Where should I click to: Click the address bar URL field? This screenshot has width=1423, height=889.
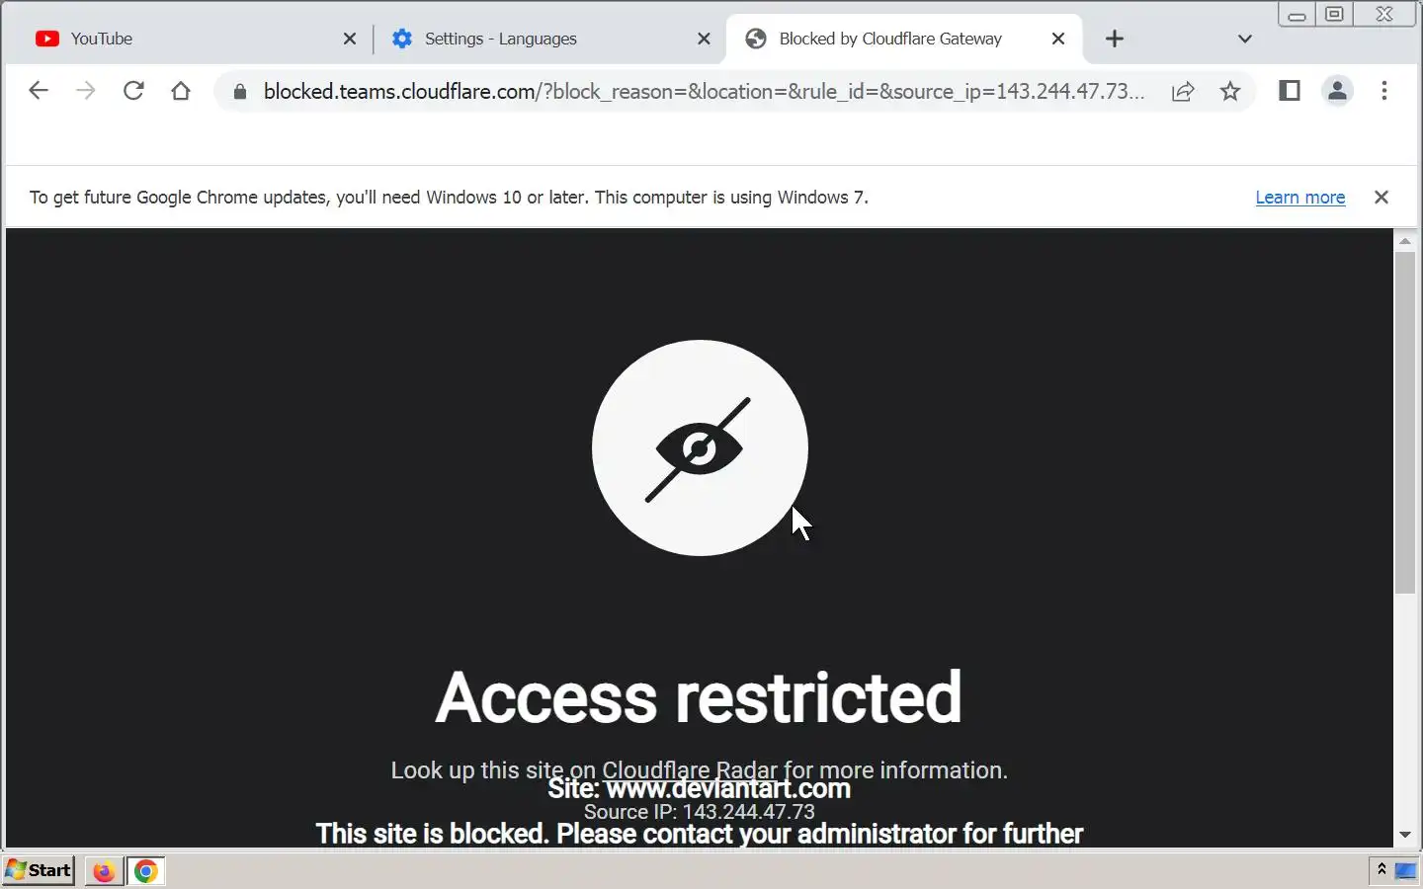tap(704, 92)
